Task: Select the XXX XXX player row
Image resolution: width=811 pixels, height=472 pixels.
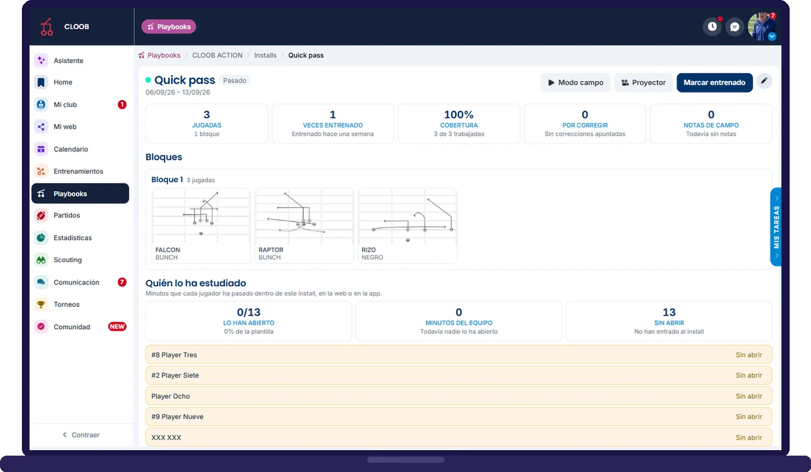Action: click(459, 437)
